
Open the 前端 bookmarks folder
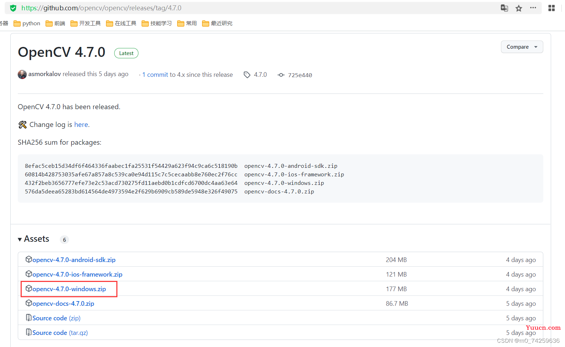point(56,23)
